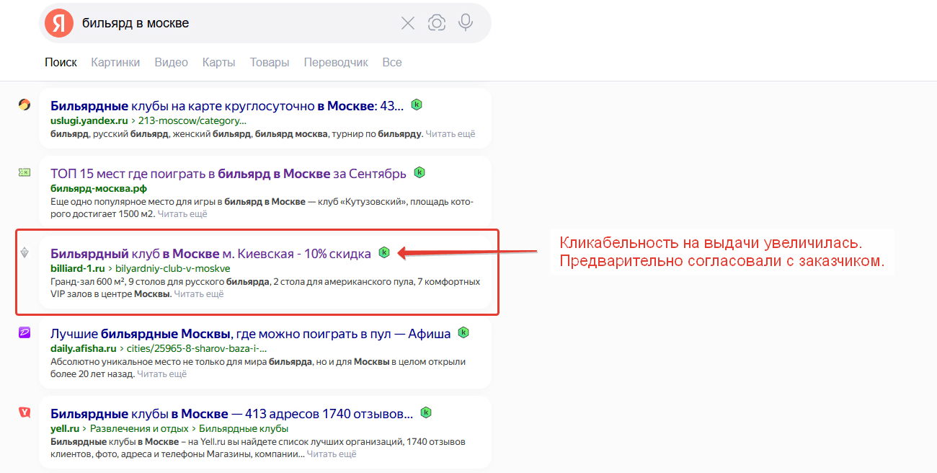Click the бильярд-москва.рф result favicon

(25, 172)
